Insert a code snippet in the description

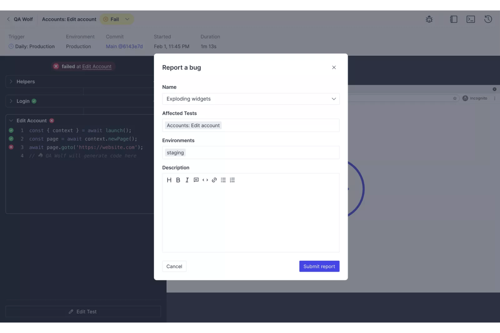tap(205, 180)
